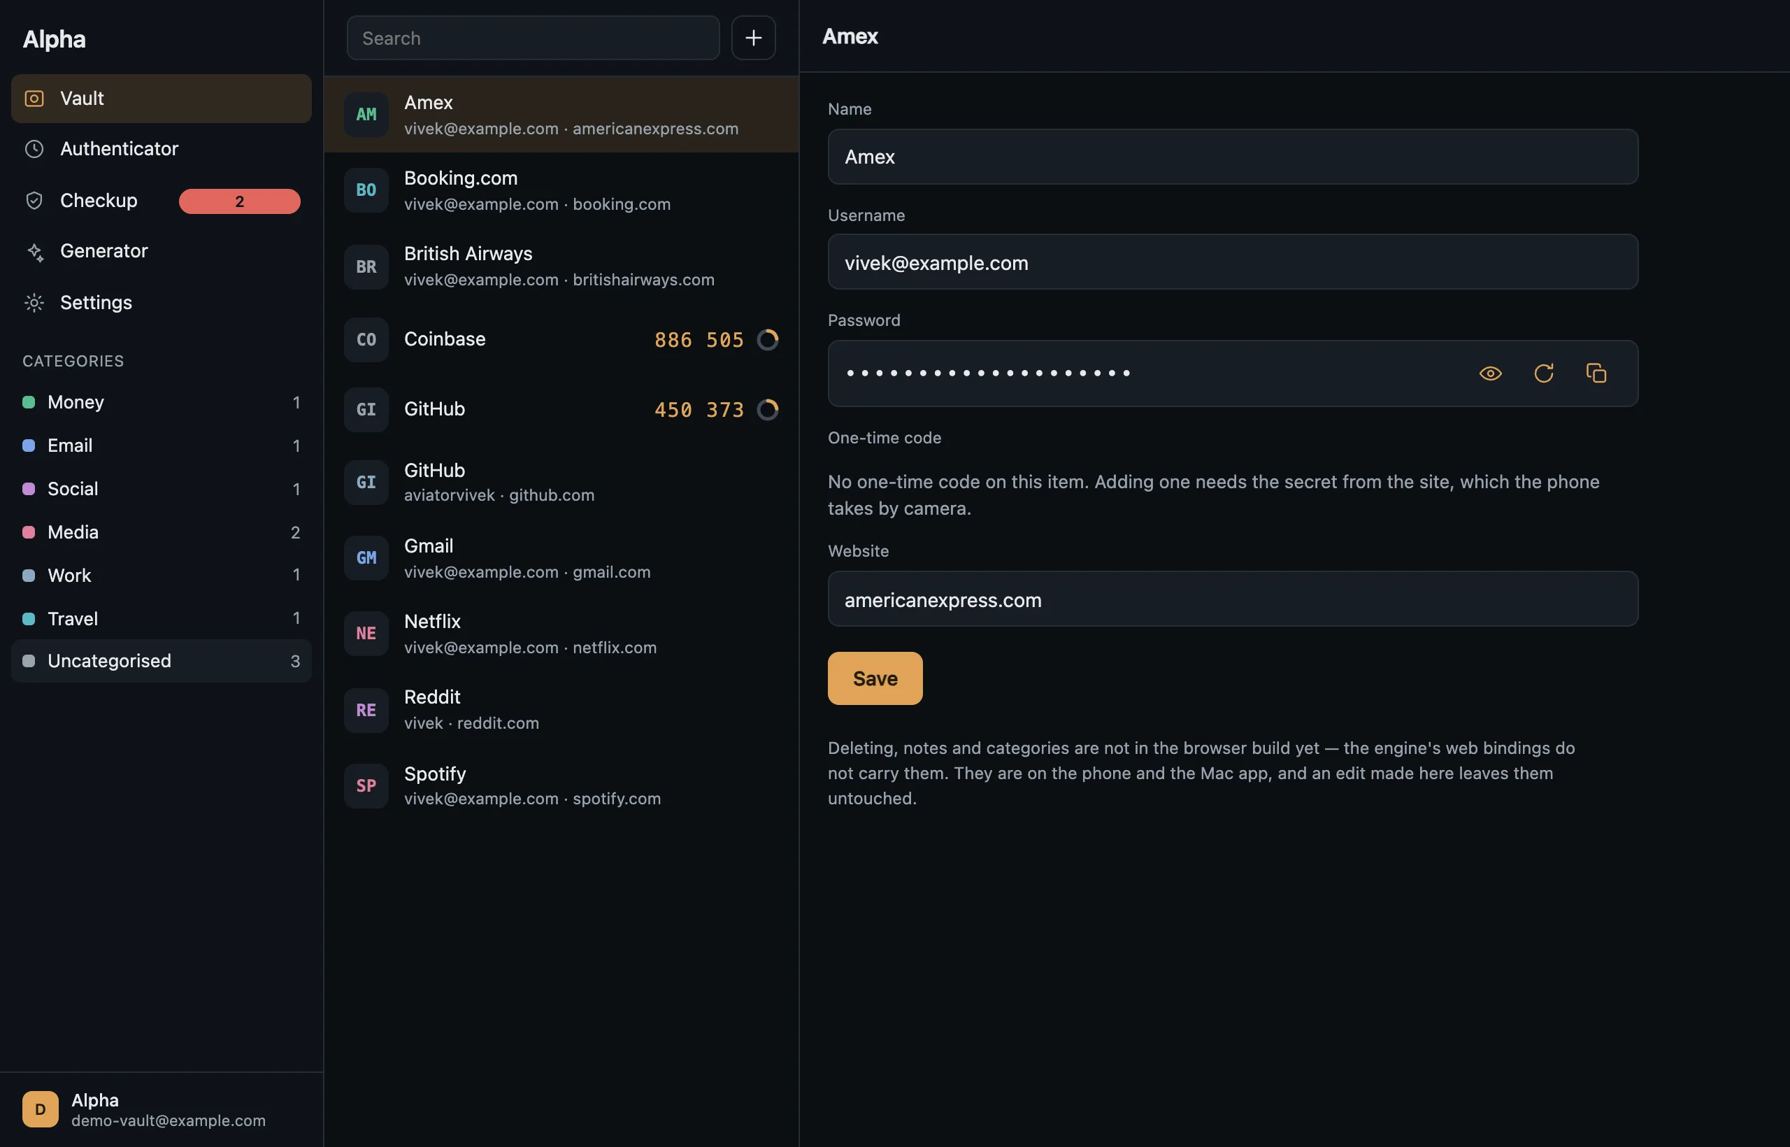Click the demo-vault@example.com account label
1790x1147 pixels.
coord(169,1120)
